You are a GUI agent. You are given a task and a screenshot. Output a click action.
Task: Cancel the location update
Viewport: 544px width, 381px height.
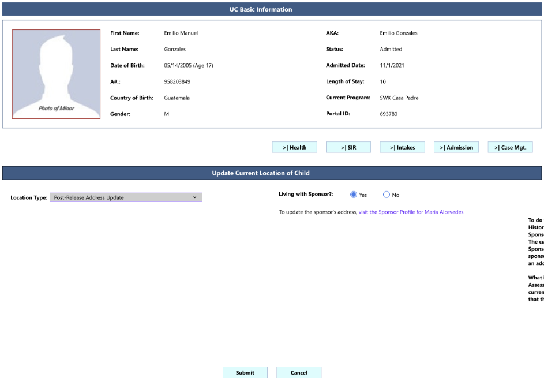[299, 372]
